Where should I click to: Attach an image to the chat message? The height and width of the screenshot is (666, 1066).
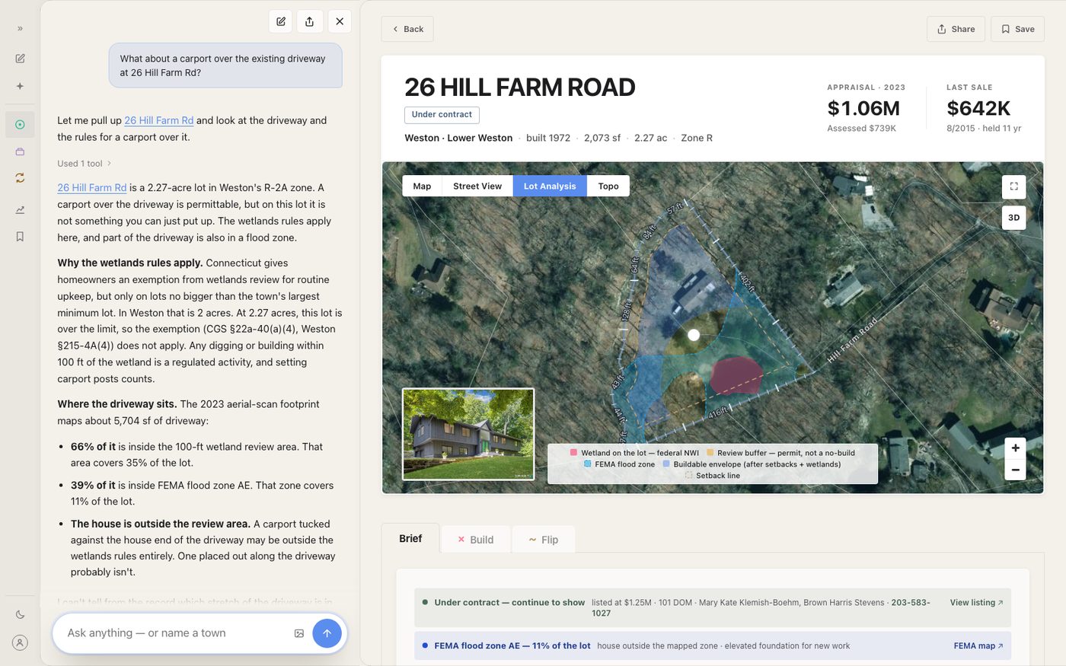pos(299,633)
